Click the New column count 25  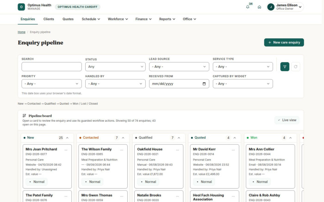[x=61, y=138]
